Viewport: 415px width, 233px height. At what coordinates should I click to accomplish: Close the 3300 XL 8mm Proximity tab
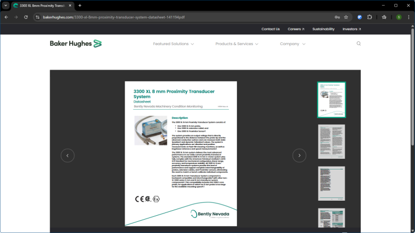[70, 6]
